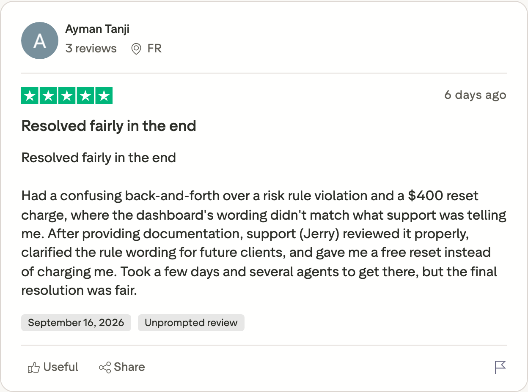Click the fourth green rating star

click(85, 95)
